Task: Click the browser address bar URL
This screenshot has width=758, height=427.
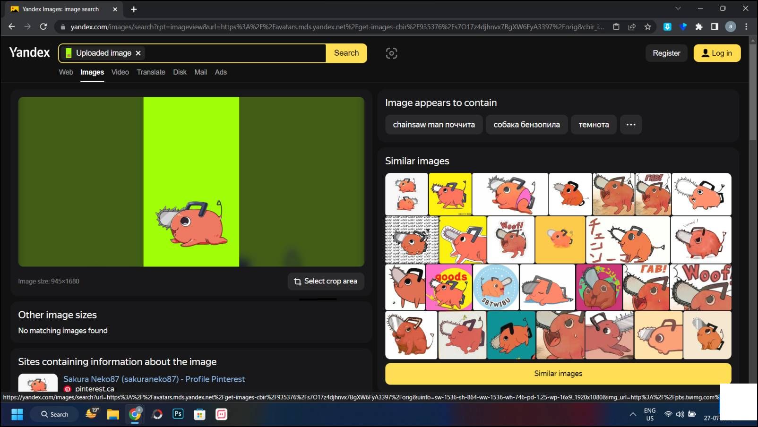Action: coord(337,27)
